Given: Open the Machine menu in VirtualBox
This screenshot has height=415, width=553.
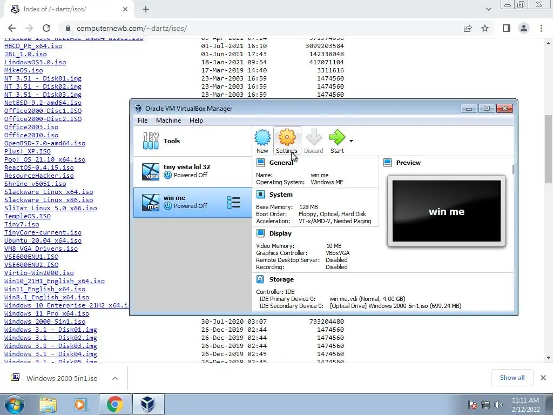Looking at the screenshot, I should point(168,121).
